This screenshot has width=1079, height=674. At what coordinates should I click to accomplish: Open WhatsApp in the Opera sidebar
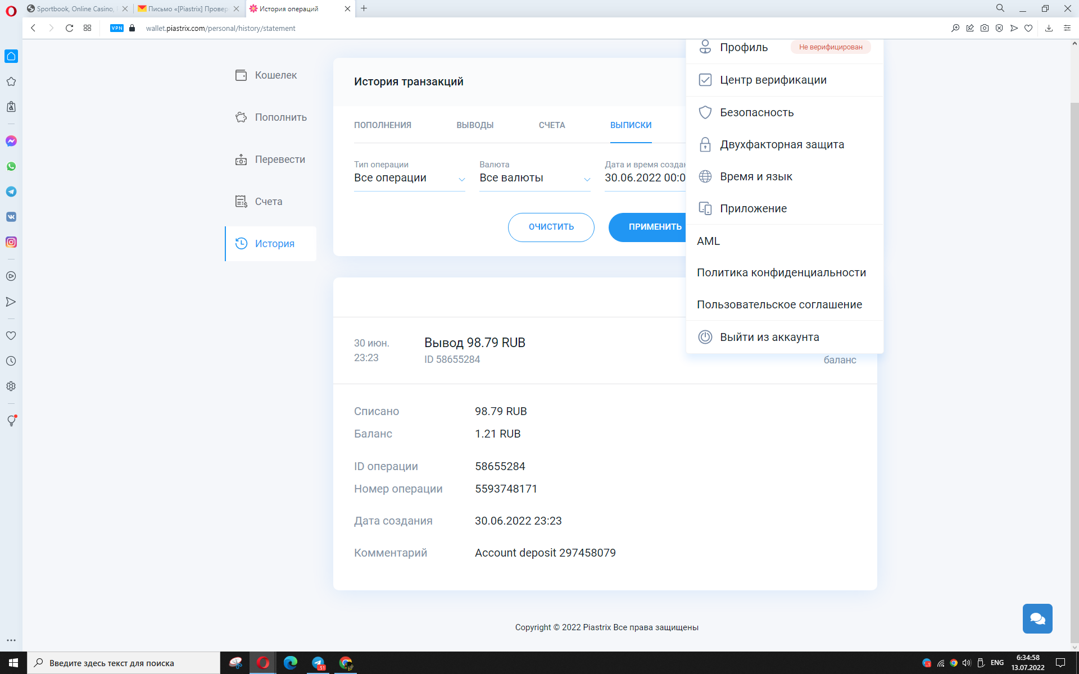coord(11,166)
